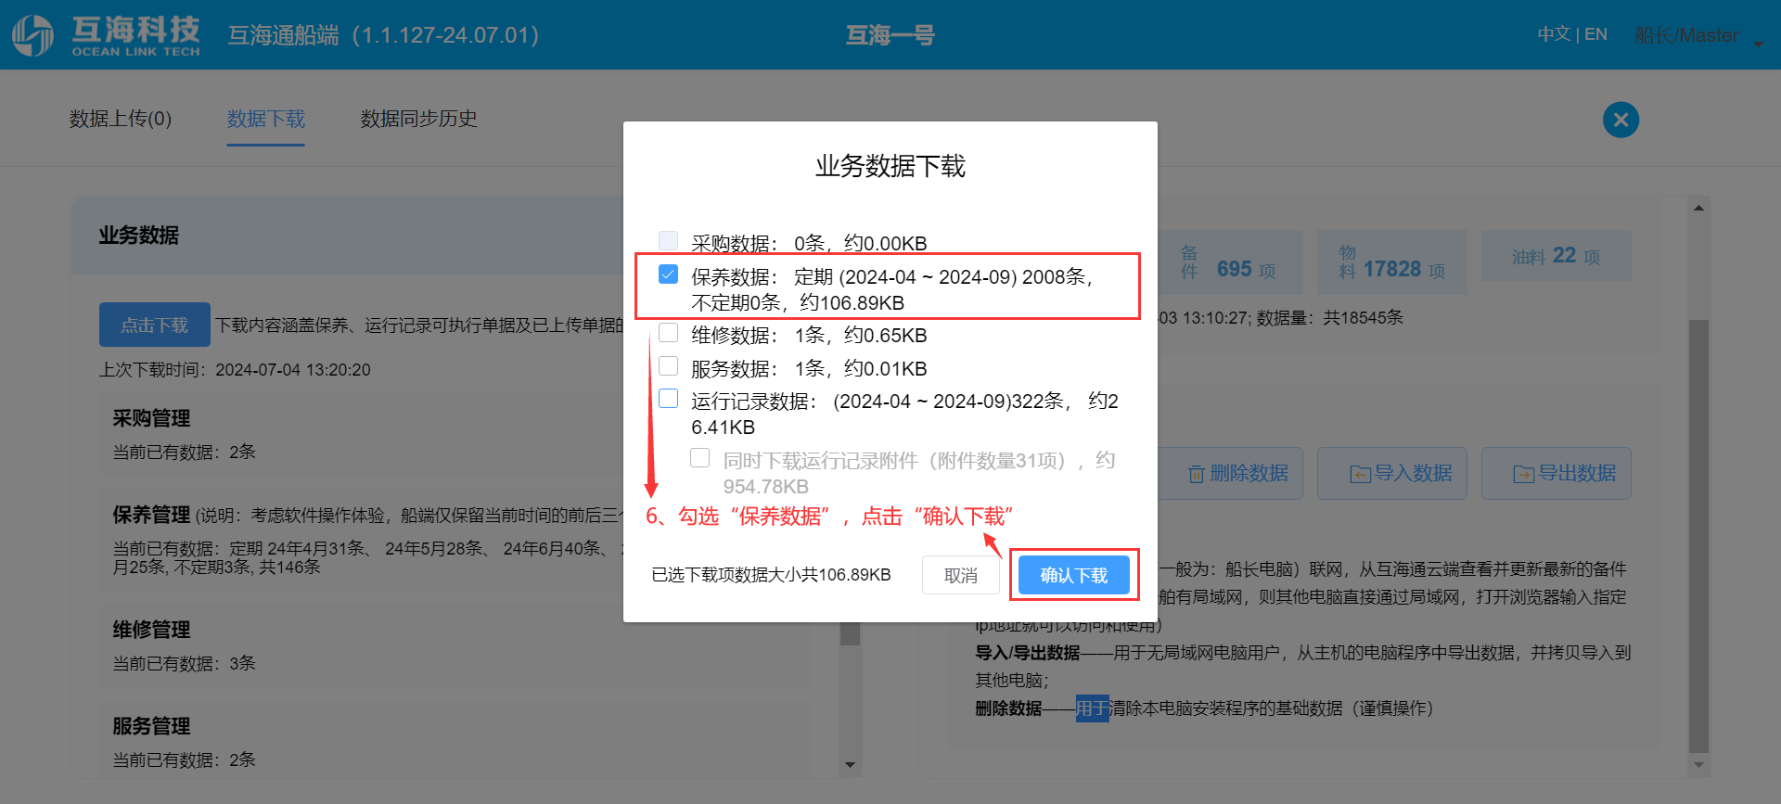
Task: Click the import folder icon in 导入数据
Action: click(1360, 474)
